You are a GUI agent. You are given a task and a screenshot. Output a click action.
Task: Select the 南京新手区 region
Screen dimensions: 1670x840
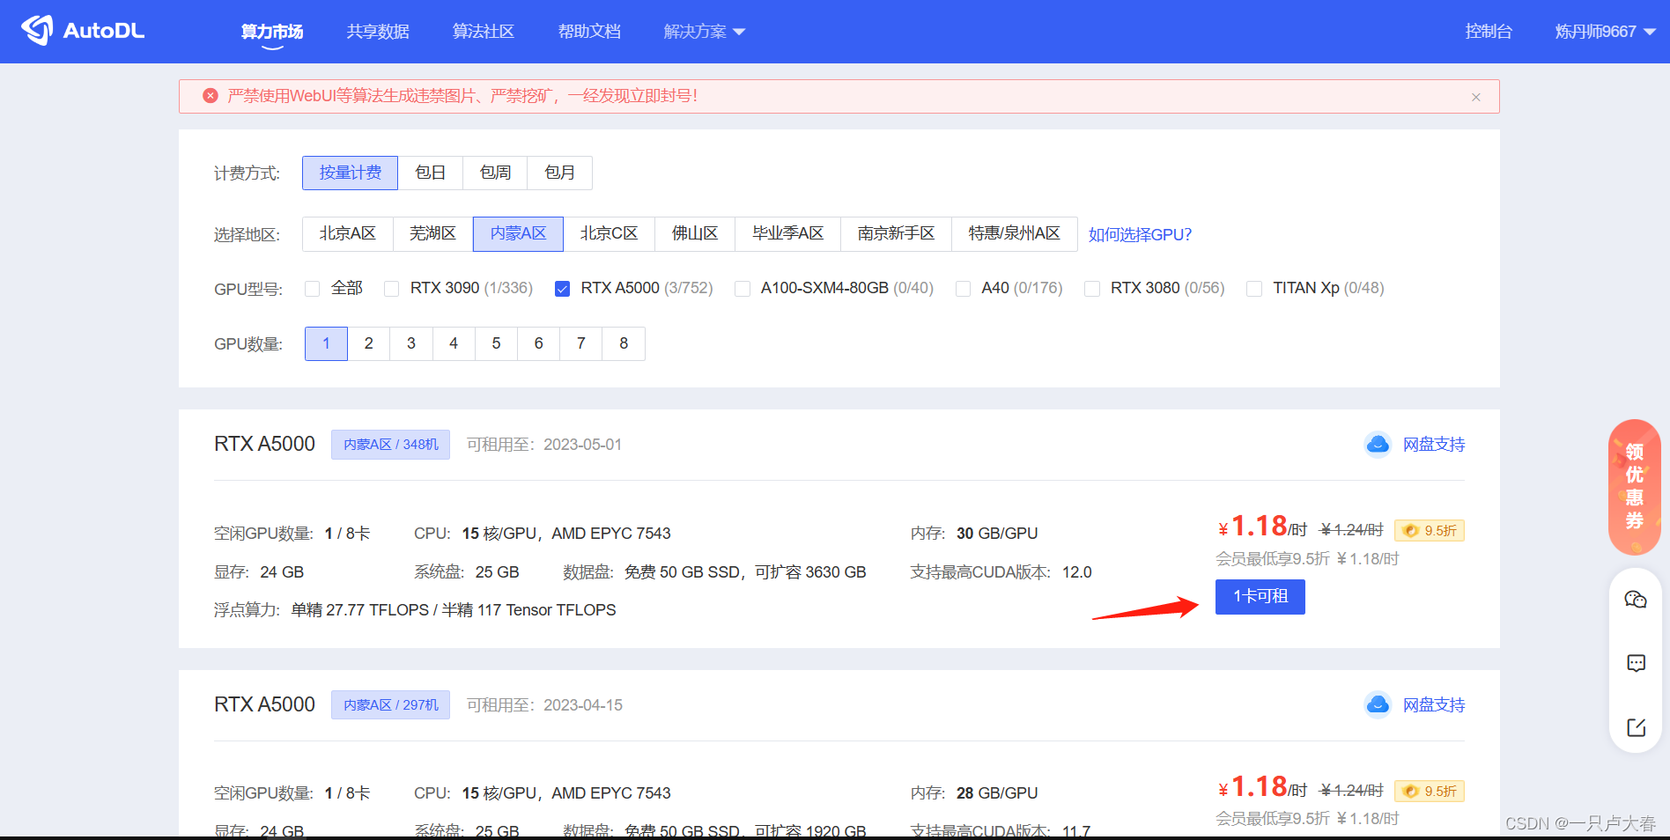[x=897, y=233]
